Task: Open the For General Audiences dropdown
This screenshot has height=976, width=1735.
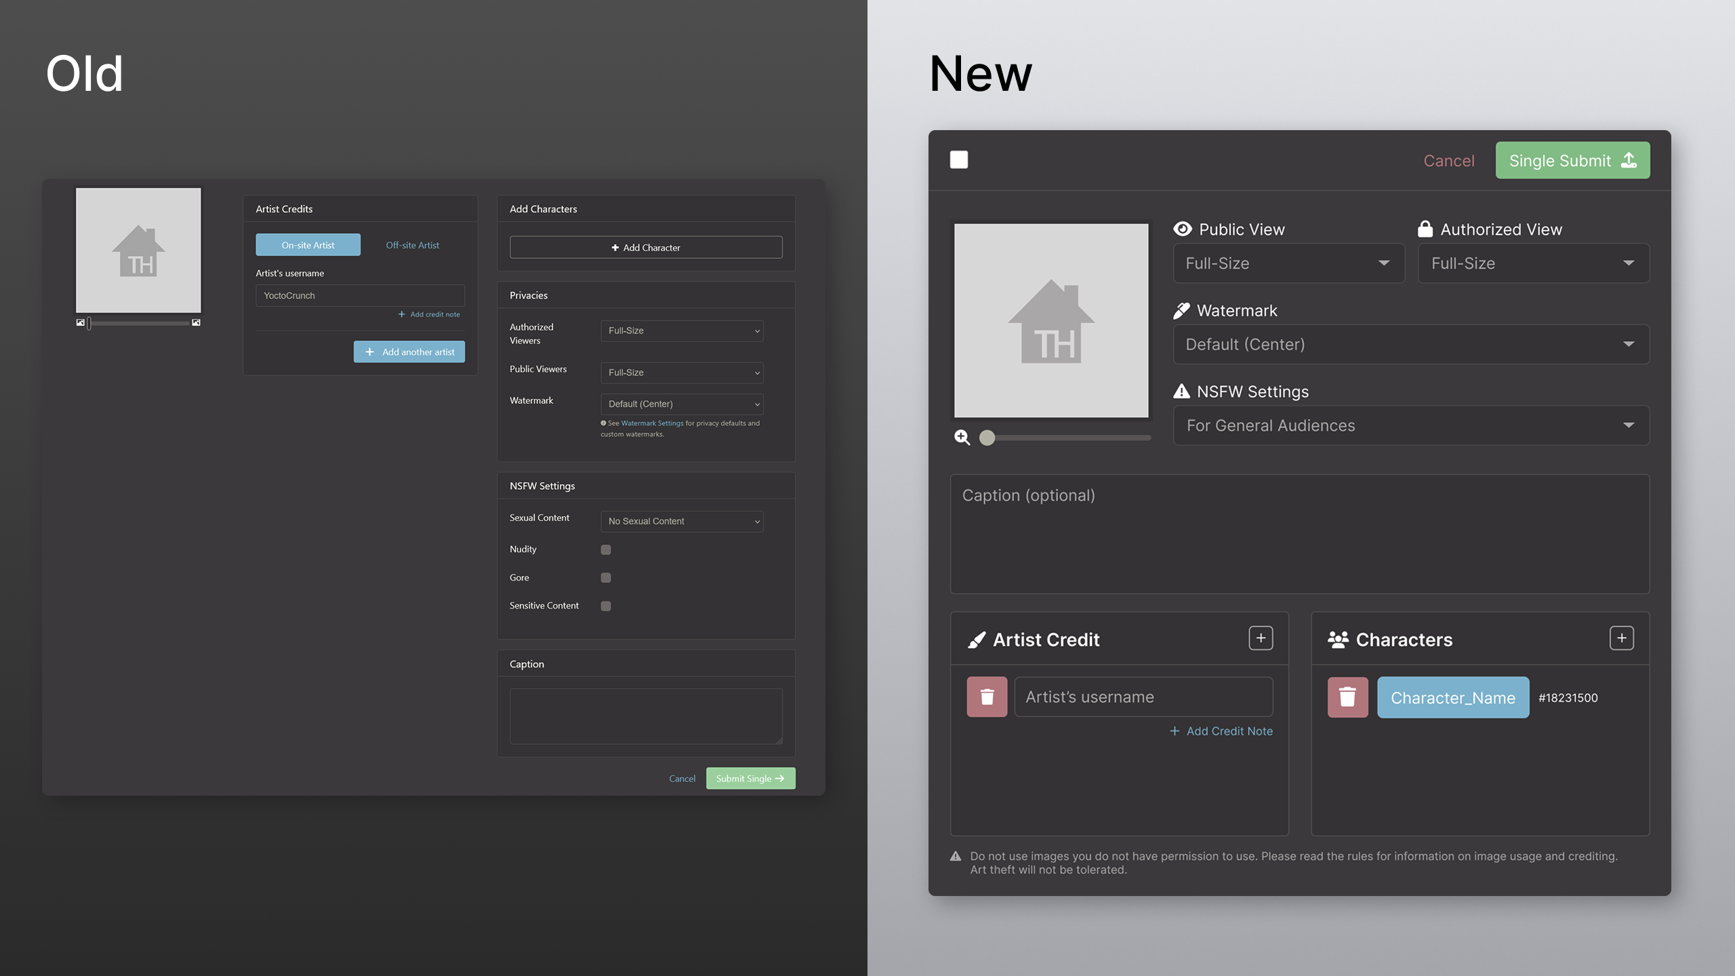Action: [1411, 426]
